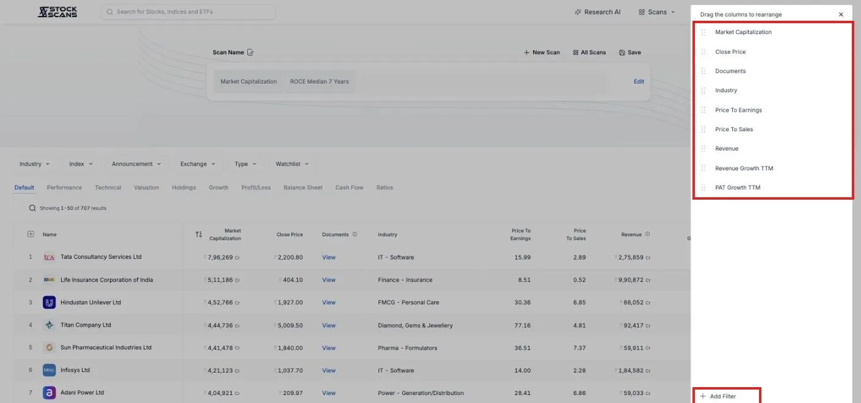The height and width of the screenshot is (403, 861).
Task: Switch to the Performance tab
Action: [x=64, y=187]
